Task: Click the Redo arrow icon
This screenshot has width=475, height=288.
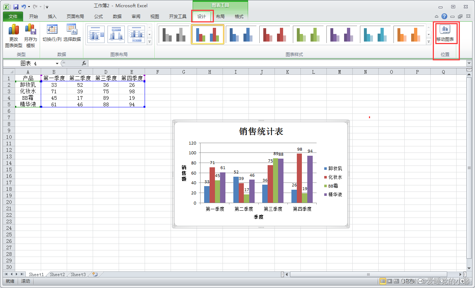Action: [35, 7]
